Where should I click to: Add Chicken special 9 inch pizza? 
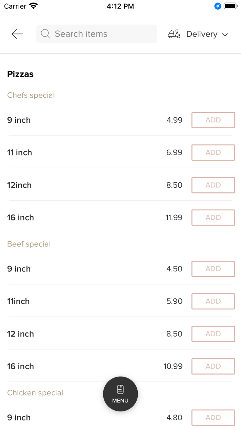[x=213, y=418]
